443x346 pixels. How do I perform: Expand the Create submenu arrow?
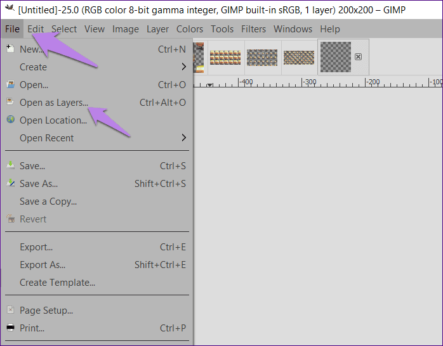[184, 67]
